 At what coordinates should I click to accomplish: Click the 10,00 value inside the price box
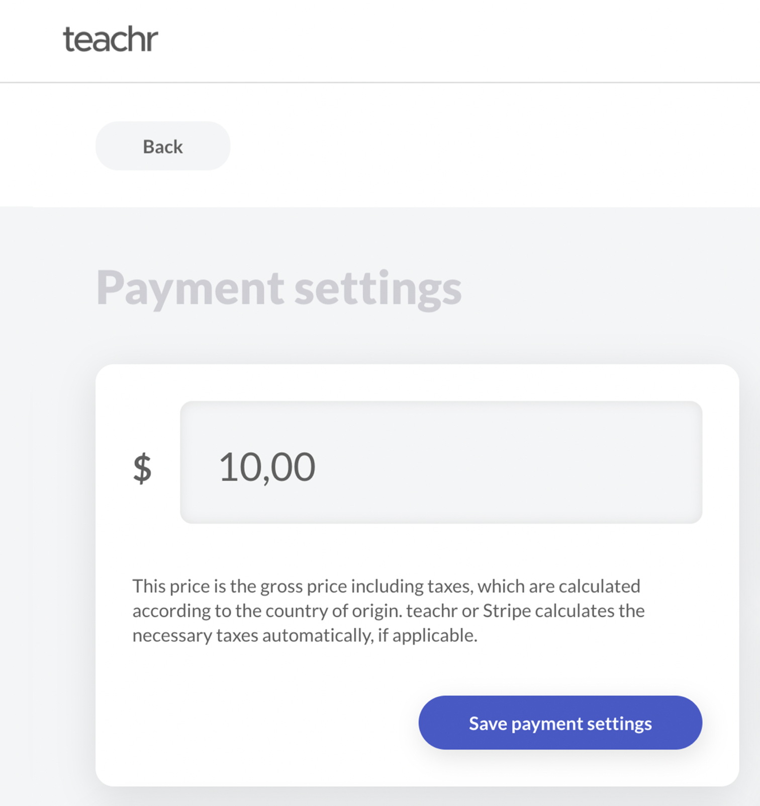(267, 467)
